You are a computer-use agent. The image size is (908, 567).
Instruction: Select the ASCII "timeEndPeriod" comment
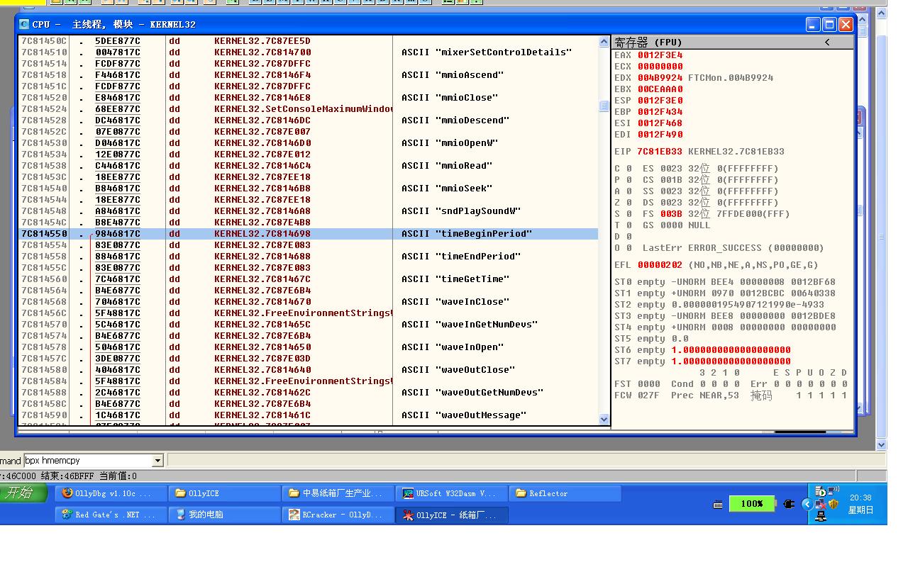(x=460, y=257)
